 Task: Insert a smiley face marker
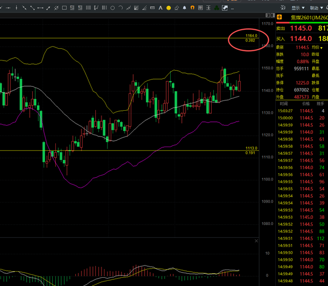(x=169, y=8)
